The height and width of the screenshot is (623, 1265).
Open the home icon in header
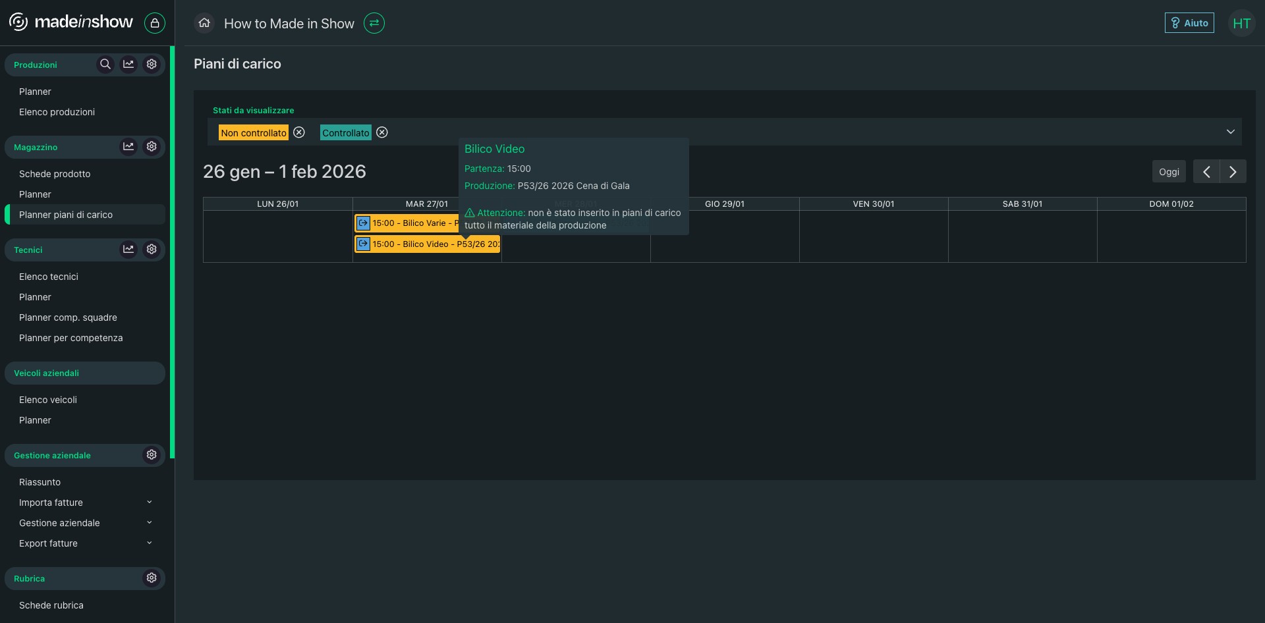(x=204, y=23)
